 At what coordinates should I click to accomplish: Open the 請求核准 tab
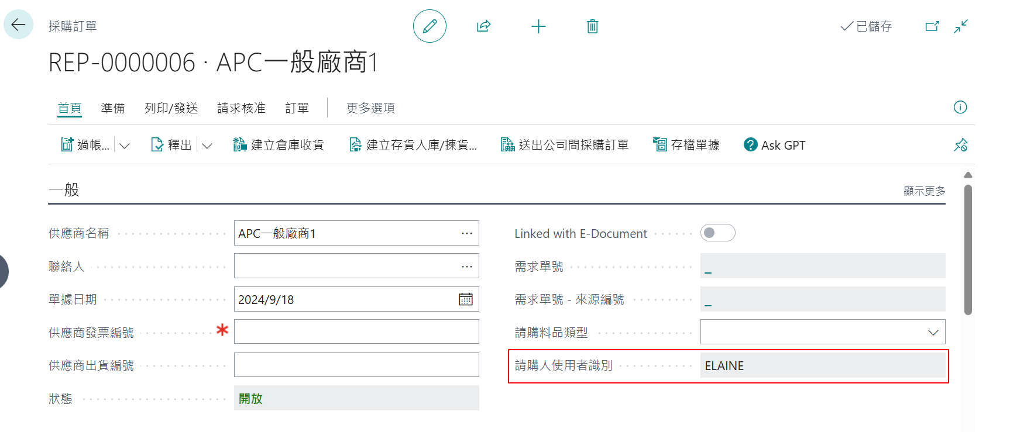[x=241, y=108]
